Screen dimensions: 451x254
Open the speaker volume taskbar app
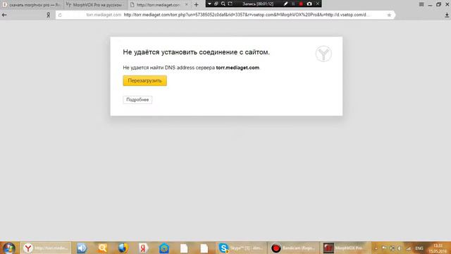pos(82,248)
